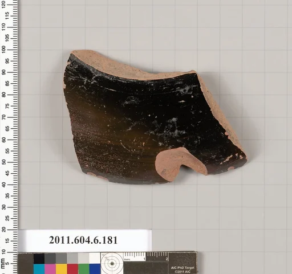292x274 pixels.
Task: Click the circular focus target on the card
Action: [112, 264]
